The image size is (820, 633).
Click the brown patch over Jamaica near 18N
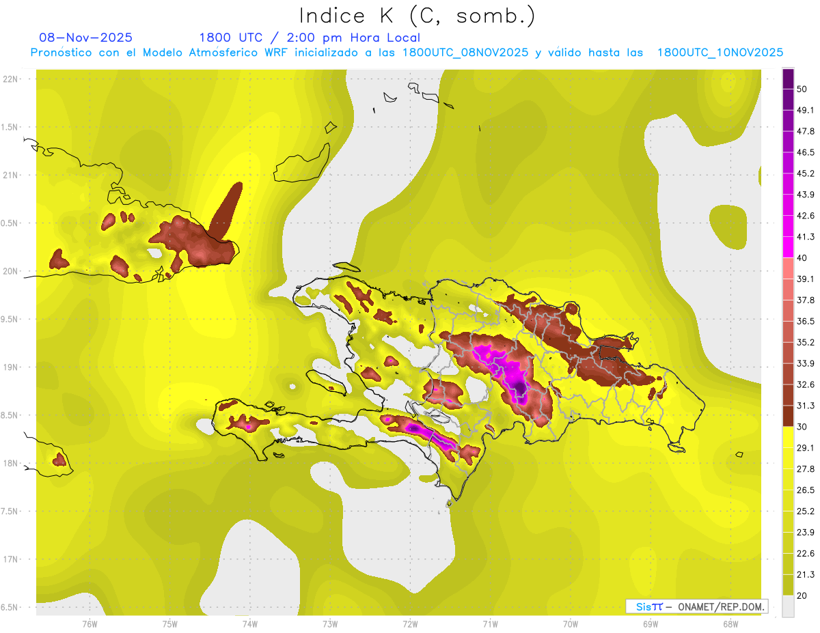pyautogui.click(x=59, y=459)
